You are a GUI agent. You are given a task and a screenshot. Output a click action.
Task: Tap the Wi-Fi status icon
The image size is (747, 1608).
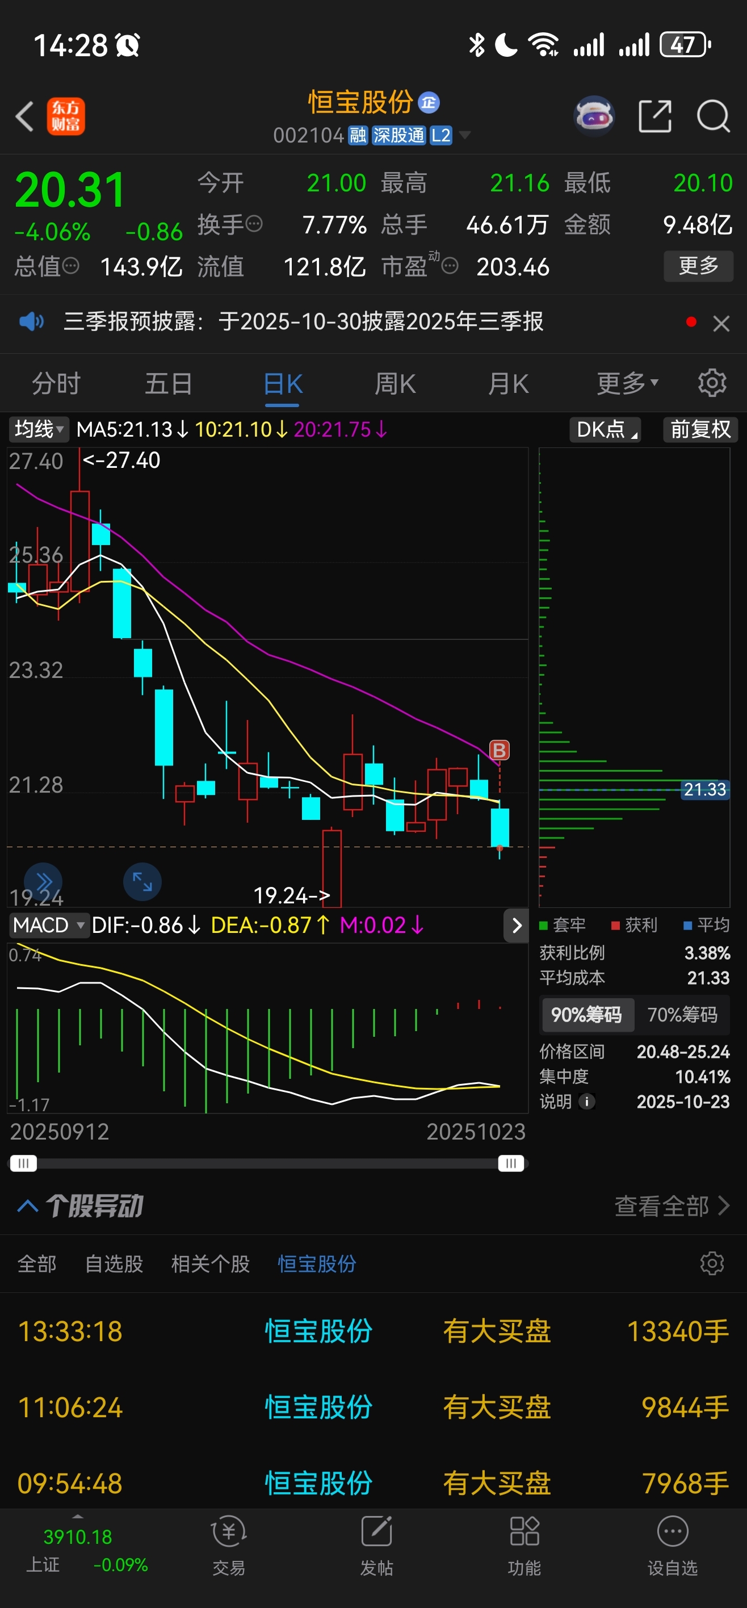[543, 45]
